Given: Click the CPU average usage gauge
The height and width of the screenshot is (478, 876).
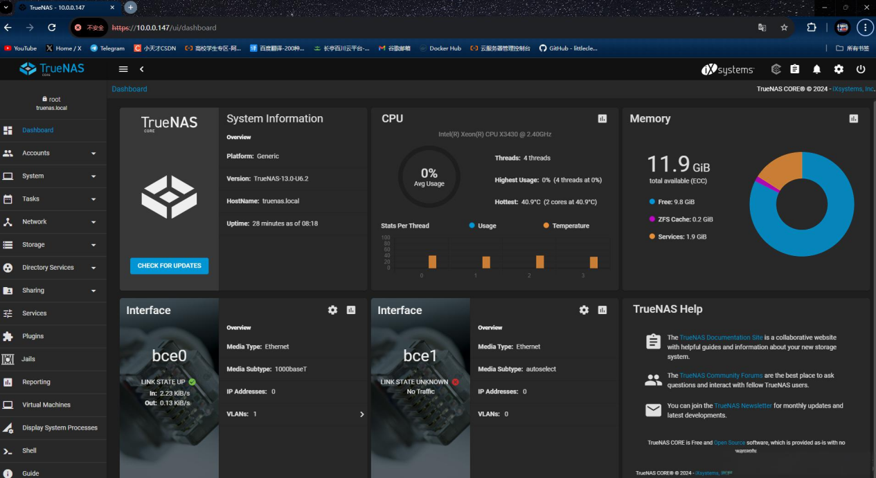Looking at the screenshot, I should tap(429, 176).
